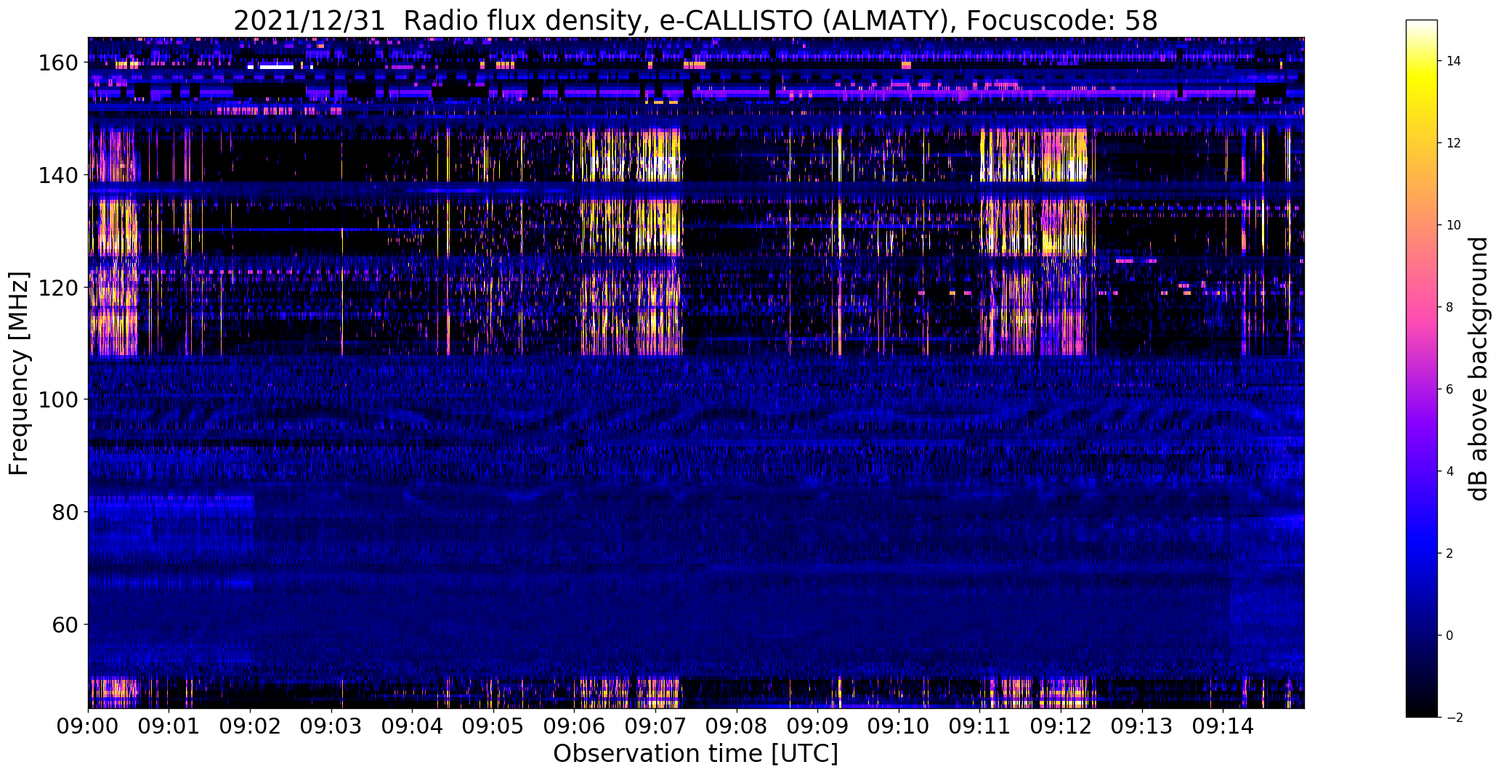Click the colorbar tick label 2
The image size is (1501, 775).
pos(1450,553)
